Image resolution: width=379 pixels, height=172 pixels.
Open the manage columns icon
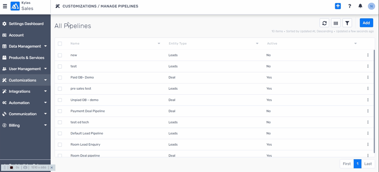(336, 23)
